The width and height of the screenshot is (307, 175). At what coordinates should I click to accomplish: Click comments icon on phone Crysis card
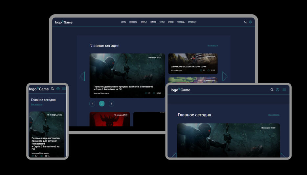(x=33, y=156)
